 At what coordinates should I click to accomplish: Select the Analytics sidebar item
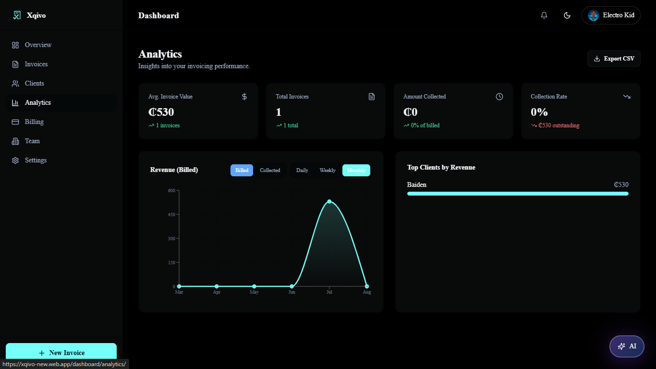(61, 102)
